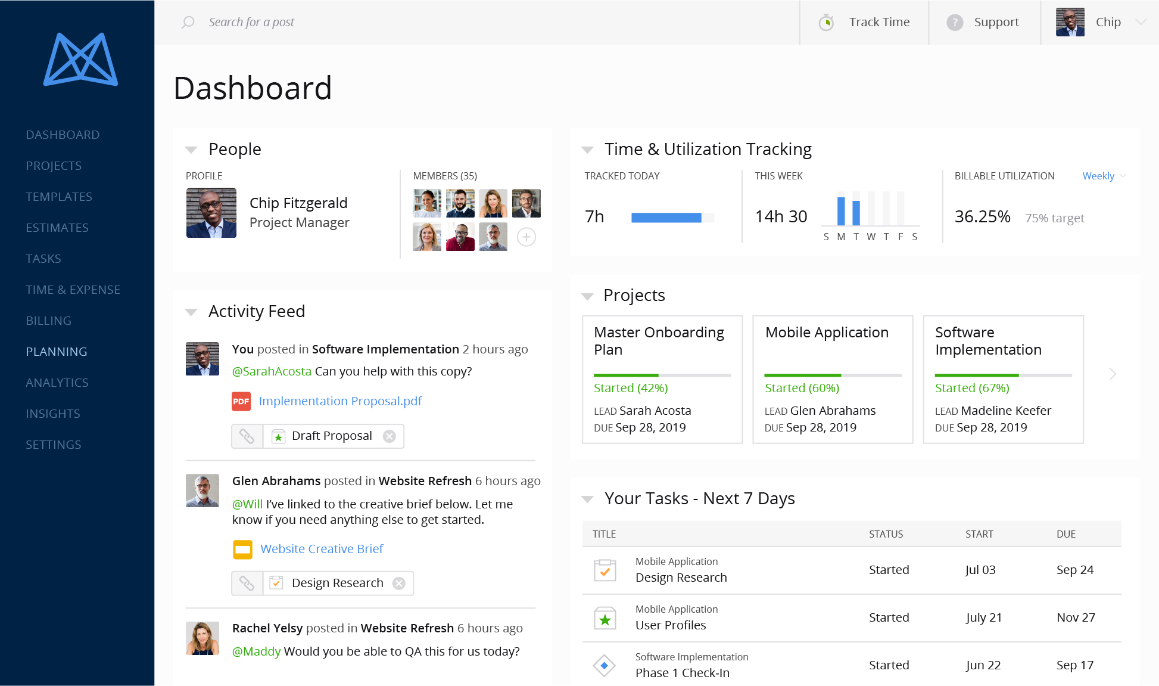Click the Website Creative Brief document icon
Screen dimensions: 1159x686
pyautogui.click(x=242, y=548)
